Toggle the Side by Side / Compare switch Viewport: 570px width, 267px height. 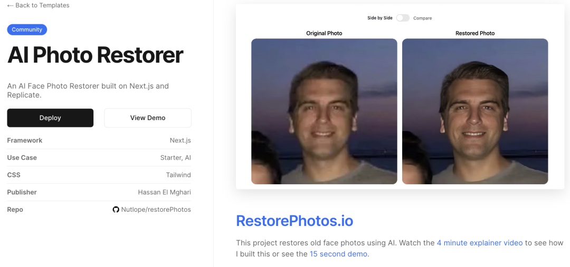[403, 18]
